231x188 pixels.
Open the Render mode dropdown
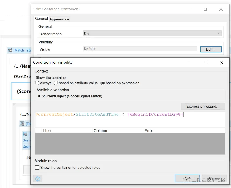point(152,33)
